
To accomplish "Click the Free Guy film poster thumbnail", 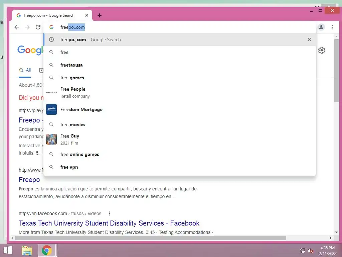I will 51,139.
